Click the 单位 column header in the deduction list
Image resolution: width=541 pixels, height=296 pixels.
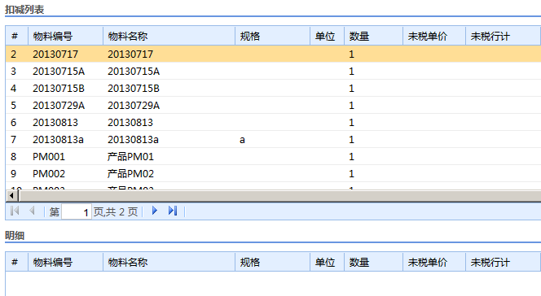click(x=327, y=36)
